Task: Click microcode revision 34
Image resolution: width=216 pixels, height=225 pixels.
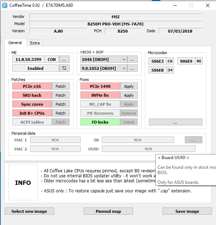Action: pyautogui.click(x=170, y=70)
